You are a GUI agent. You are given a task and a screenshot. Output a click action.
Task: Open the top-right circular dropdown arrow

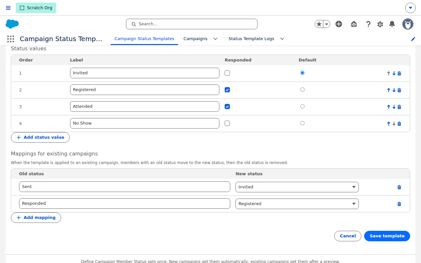pyautogui.click(x=410, y=8)
